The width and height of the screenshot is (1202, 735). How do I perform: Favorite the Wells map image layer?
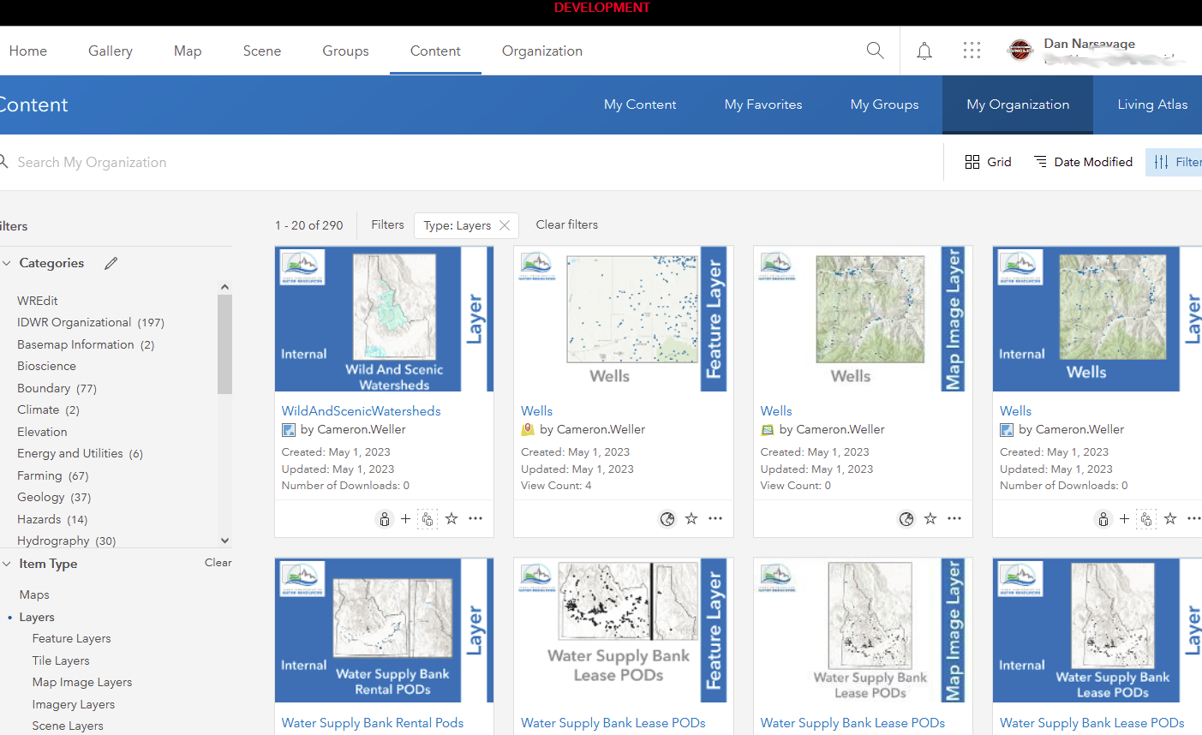(930, 518)
